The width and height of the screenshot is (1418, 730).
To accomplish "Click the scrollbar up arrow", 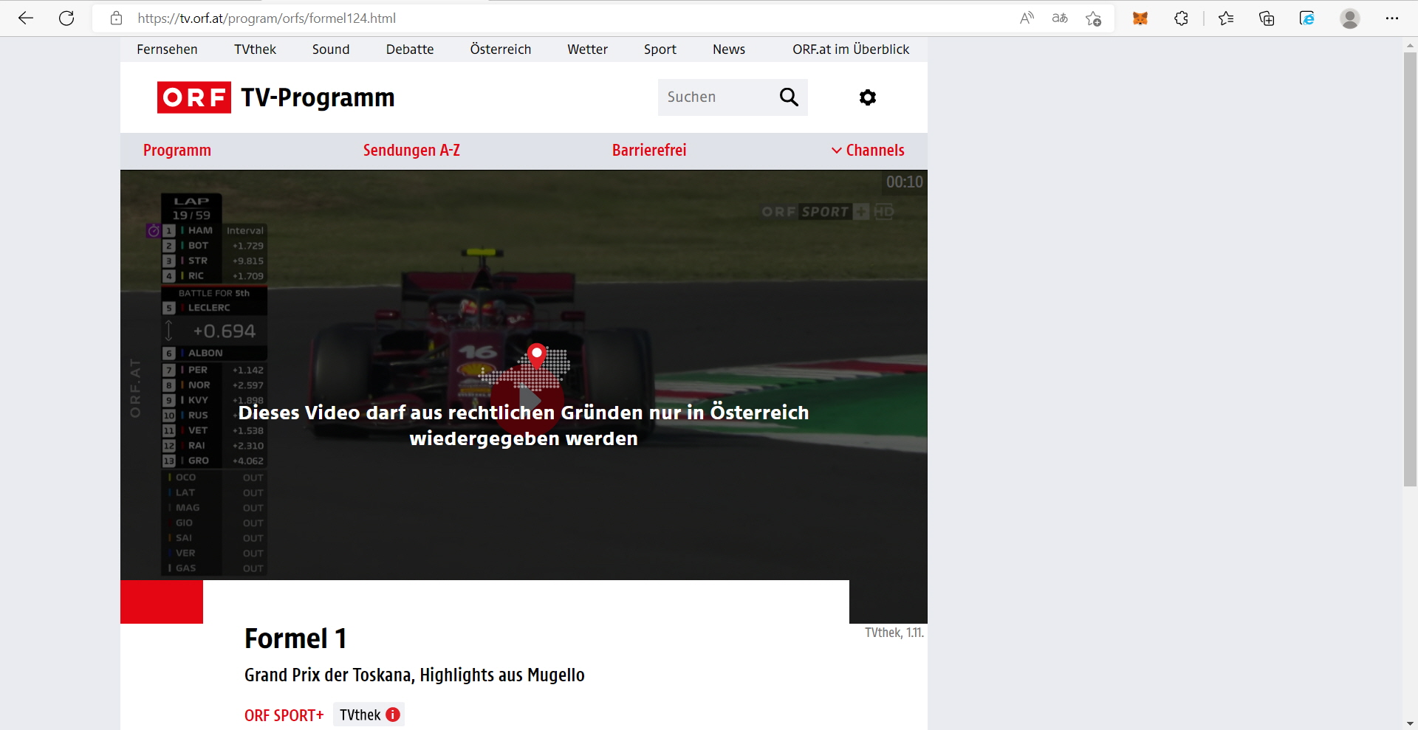I will coord(1410,44).
